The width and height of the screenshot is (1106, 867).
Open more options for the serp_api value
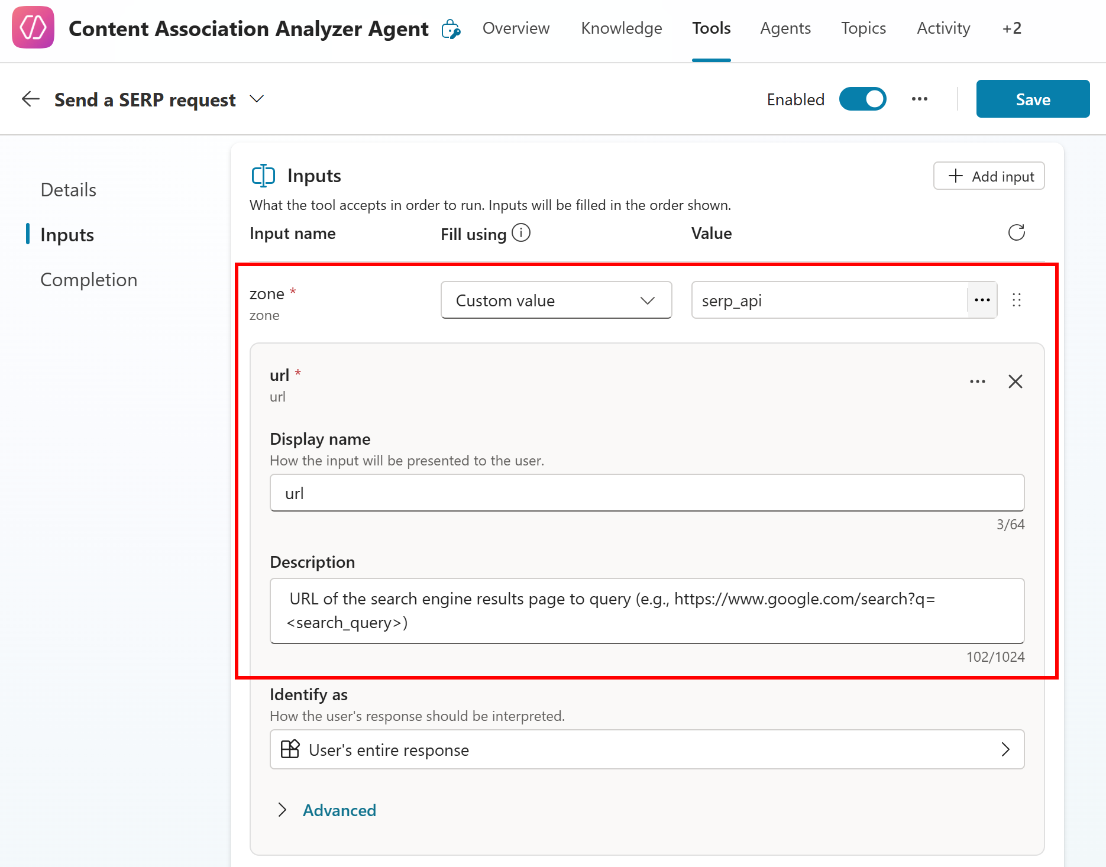[x=982, y=300]
